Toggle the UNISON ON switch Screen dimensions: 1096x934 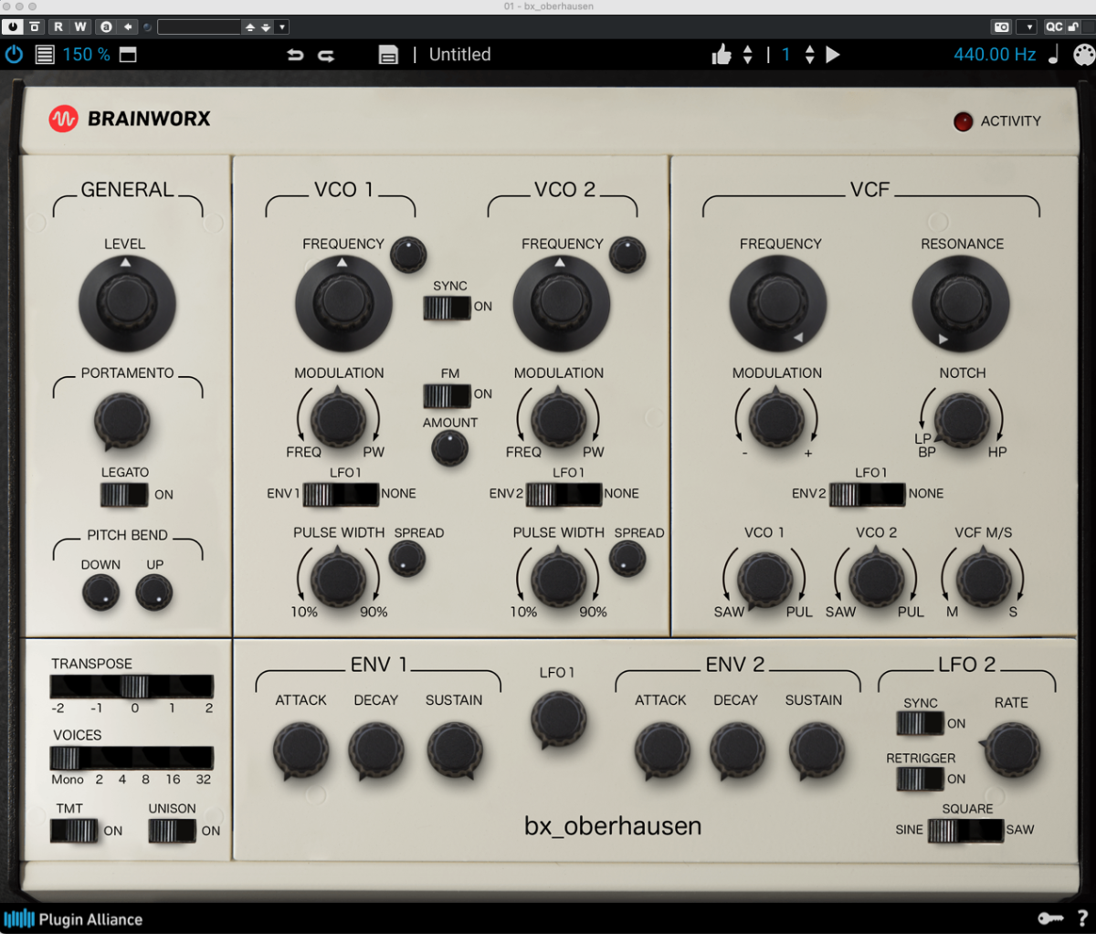pyautogui.click(x=172, y=831)
